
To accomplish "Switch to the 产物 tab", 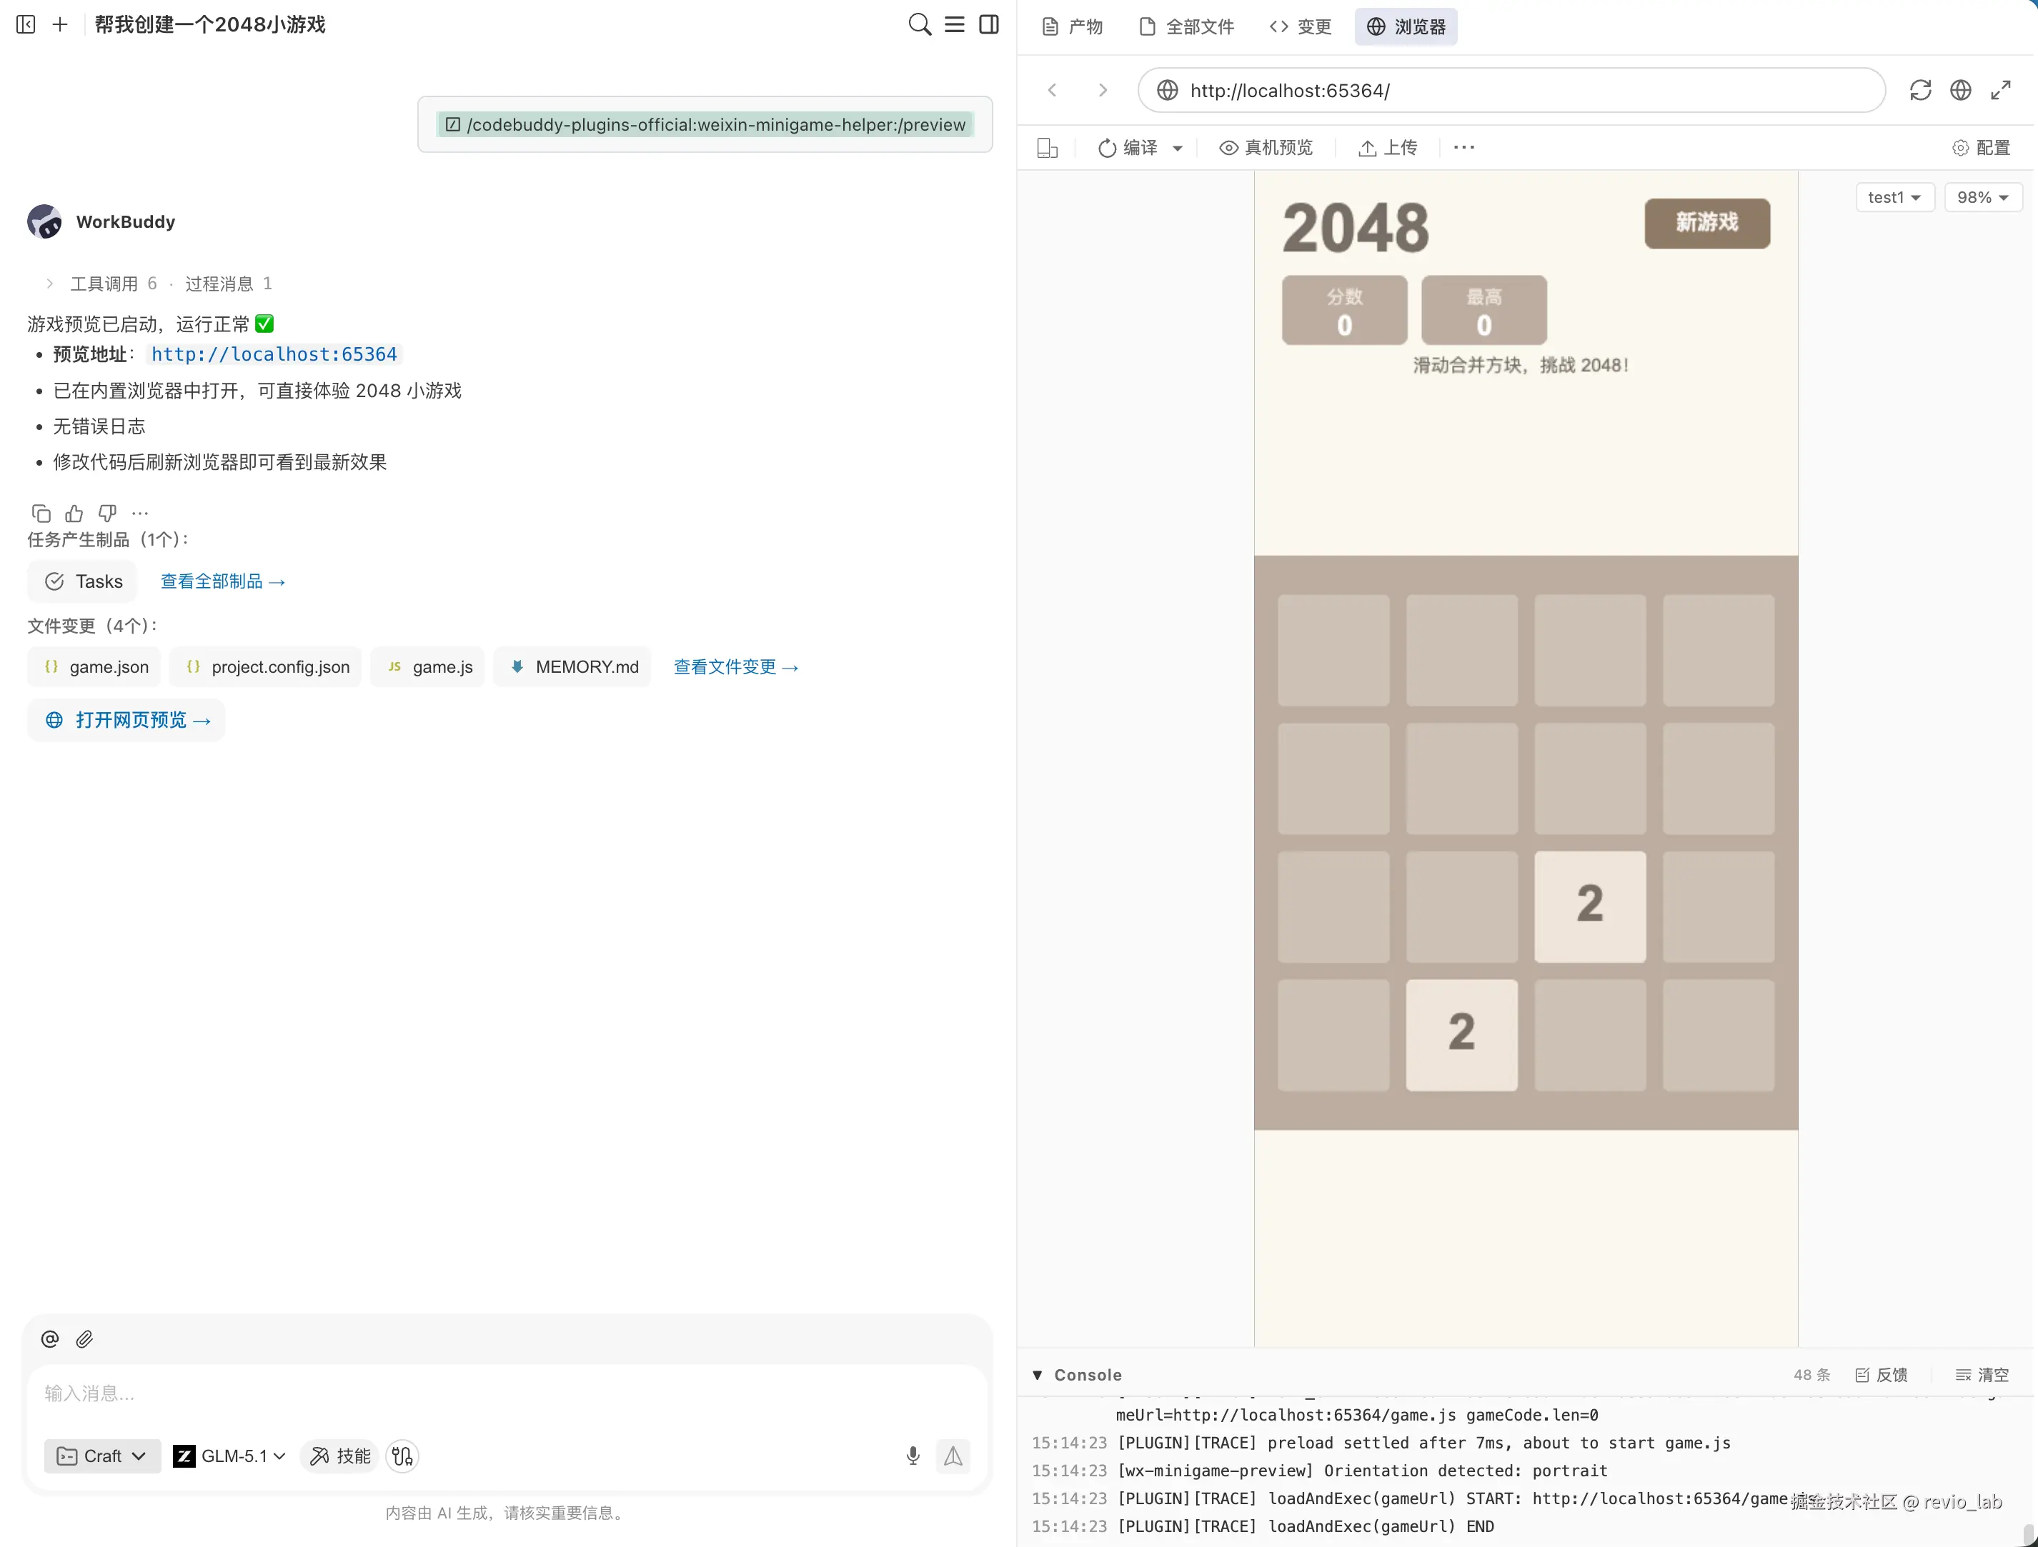I will point(1073,26).
